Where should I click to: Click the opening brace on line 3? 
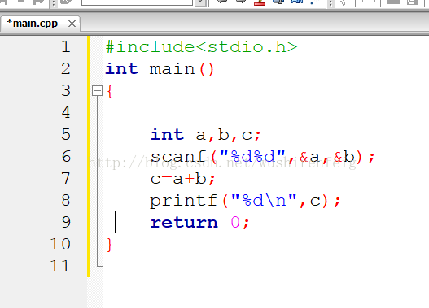tap(110, 91)
